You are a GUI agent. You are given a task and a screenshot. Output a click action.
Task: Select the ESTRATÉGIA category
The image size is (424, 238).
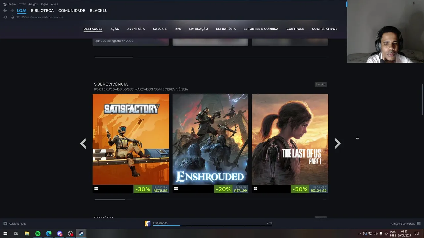point(226,29)
